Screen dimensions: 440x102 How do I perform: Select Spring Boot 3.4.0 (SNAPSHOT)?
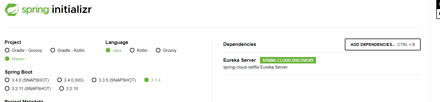point(27,80)
